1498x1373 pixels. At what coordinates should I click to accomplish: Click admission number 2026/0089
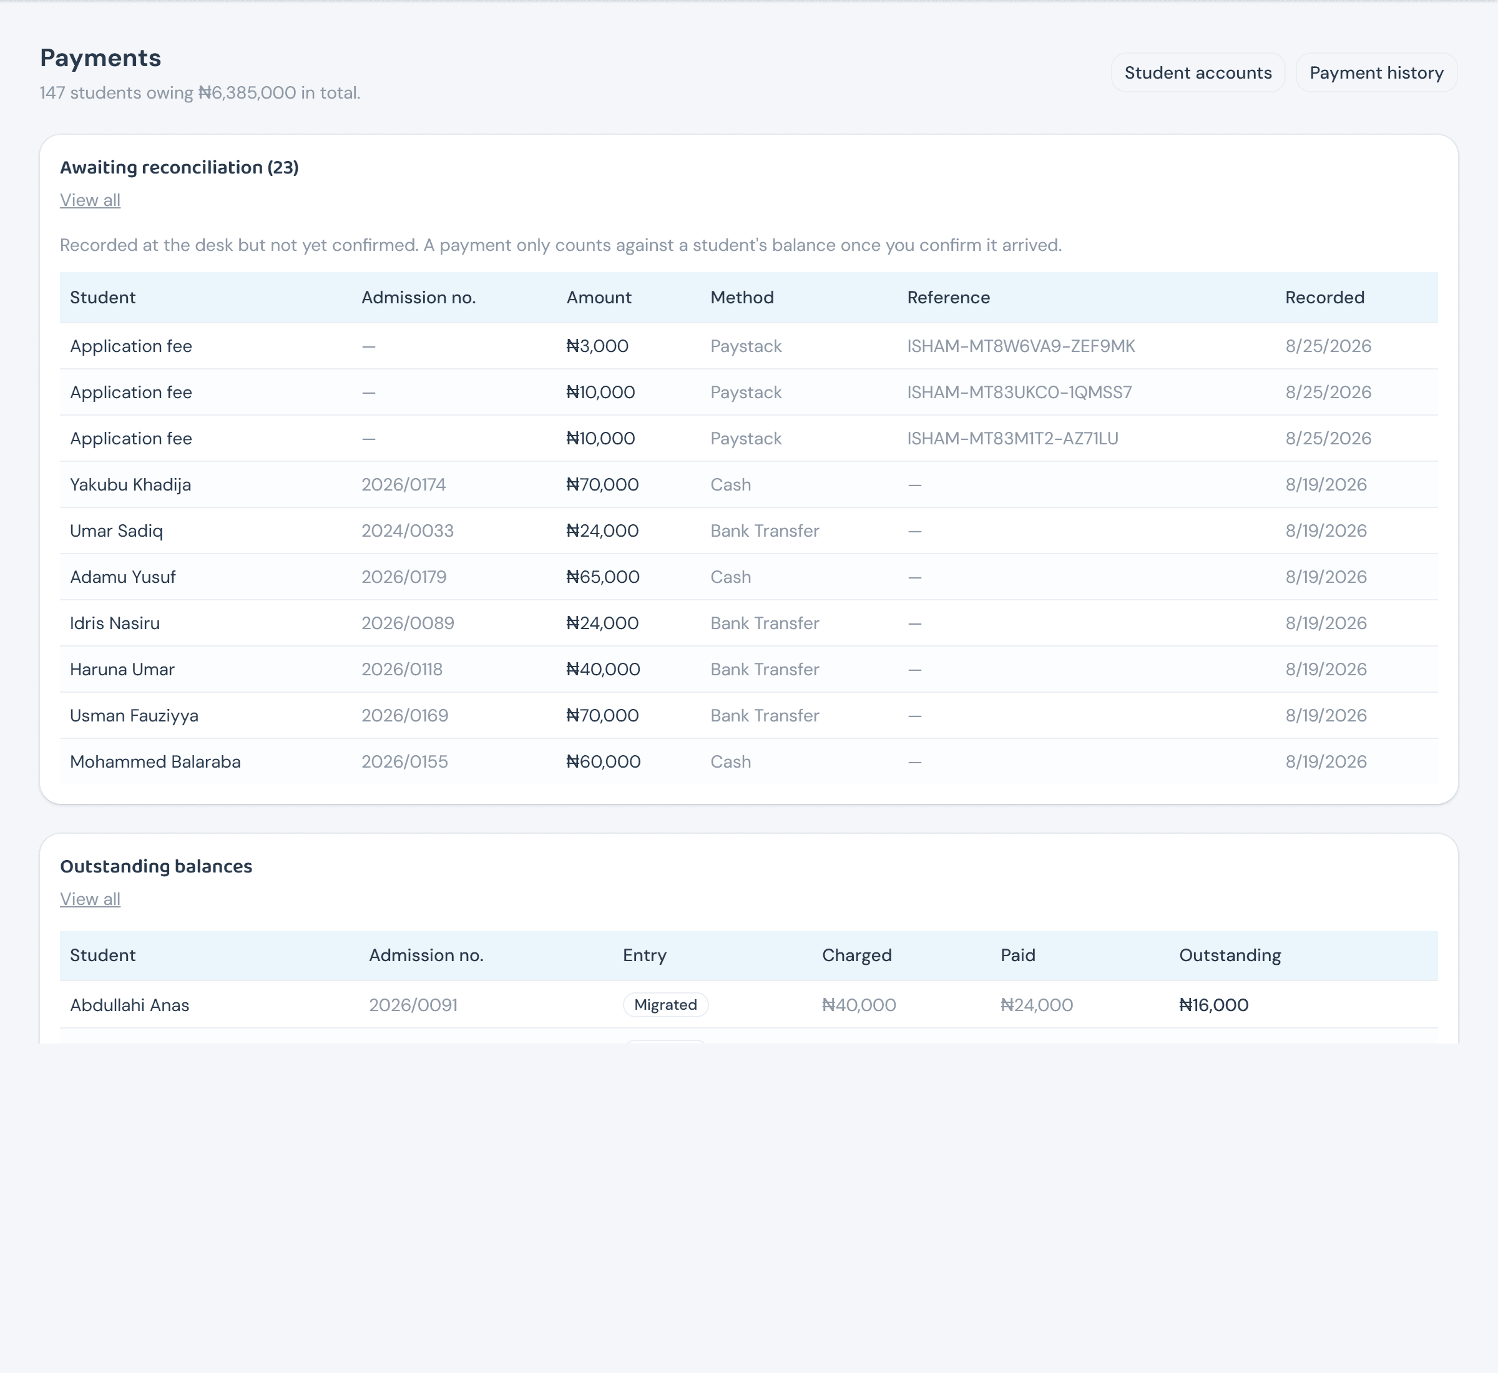(408, 623)
